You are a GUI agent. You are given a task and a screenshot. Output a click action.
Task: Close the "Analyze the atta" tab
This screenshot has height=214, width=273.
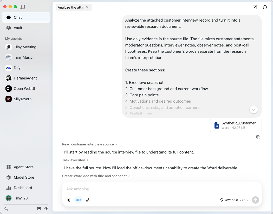(87, 7)
